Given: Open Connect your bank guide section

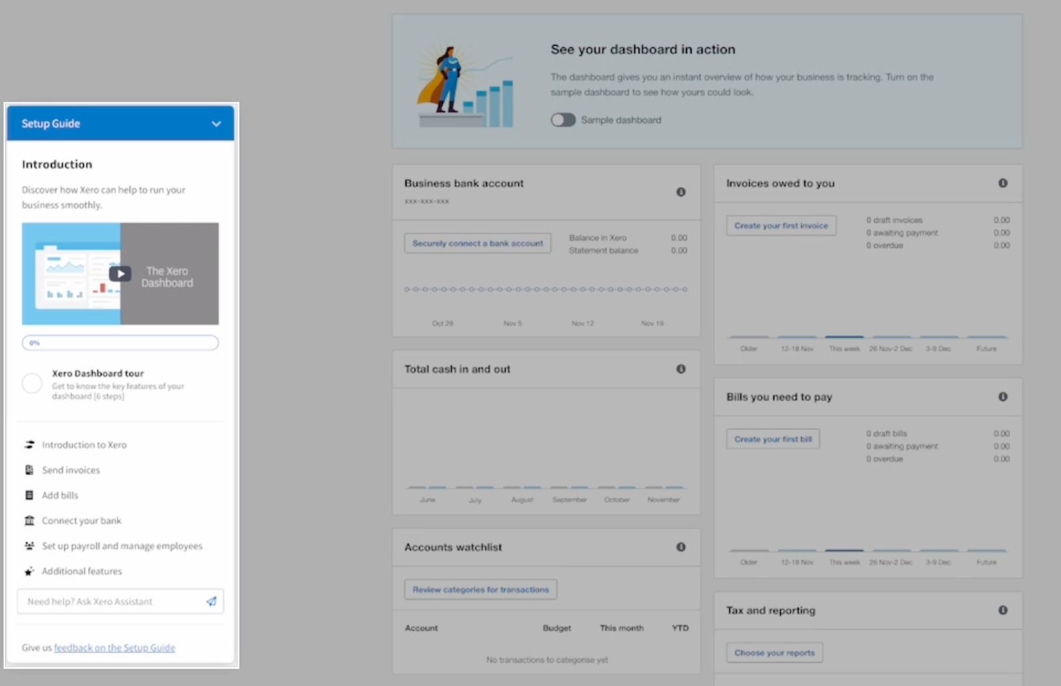Looking at the screenshot, I should coord(82,521).
